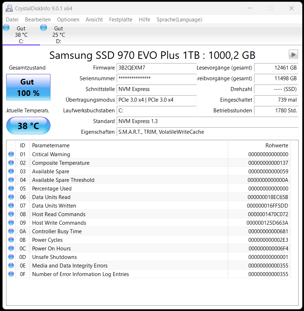Screen dimensions: 304x311
Task: Click the Übertragungsmodus field PCIe 3.0 x4
Action: 157,100
